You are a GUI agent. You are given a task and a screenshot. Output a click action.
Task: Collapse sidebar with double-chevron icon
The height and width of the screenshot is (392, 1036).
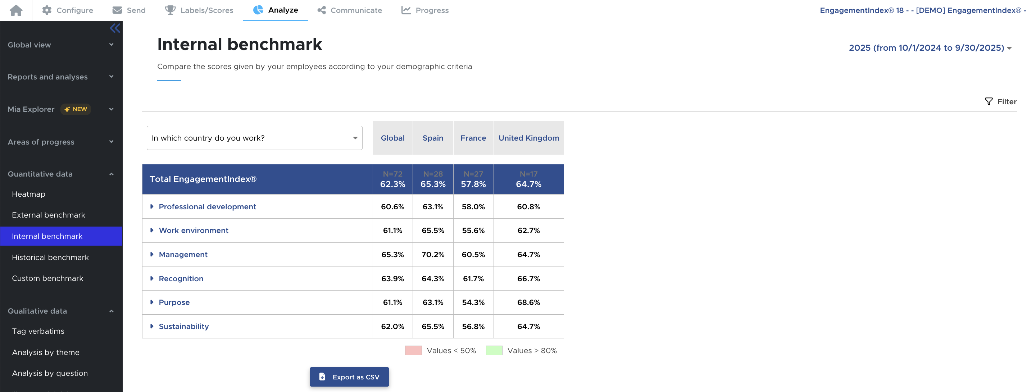(x=115, y=28)
